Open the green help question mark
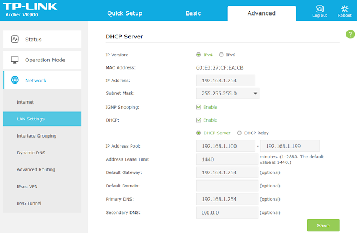The height and width of the screenshot is (233, 357). pyautogui.click(x=350, y=35)
